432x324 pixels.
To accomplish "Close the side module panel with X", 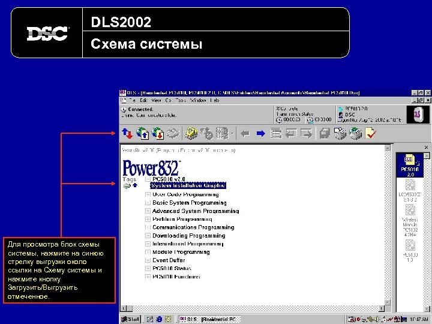I will coord(426,148).
